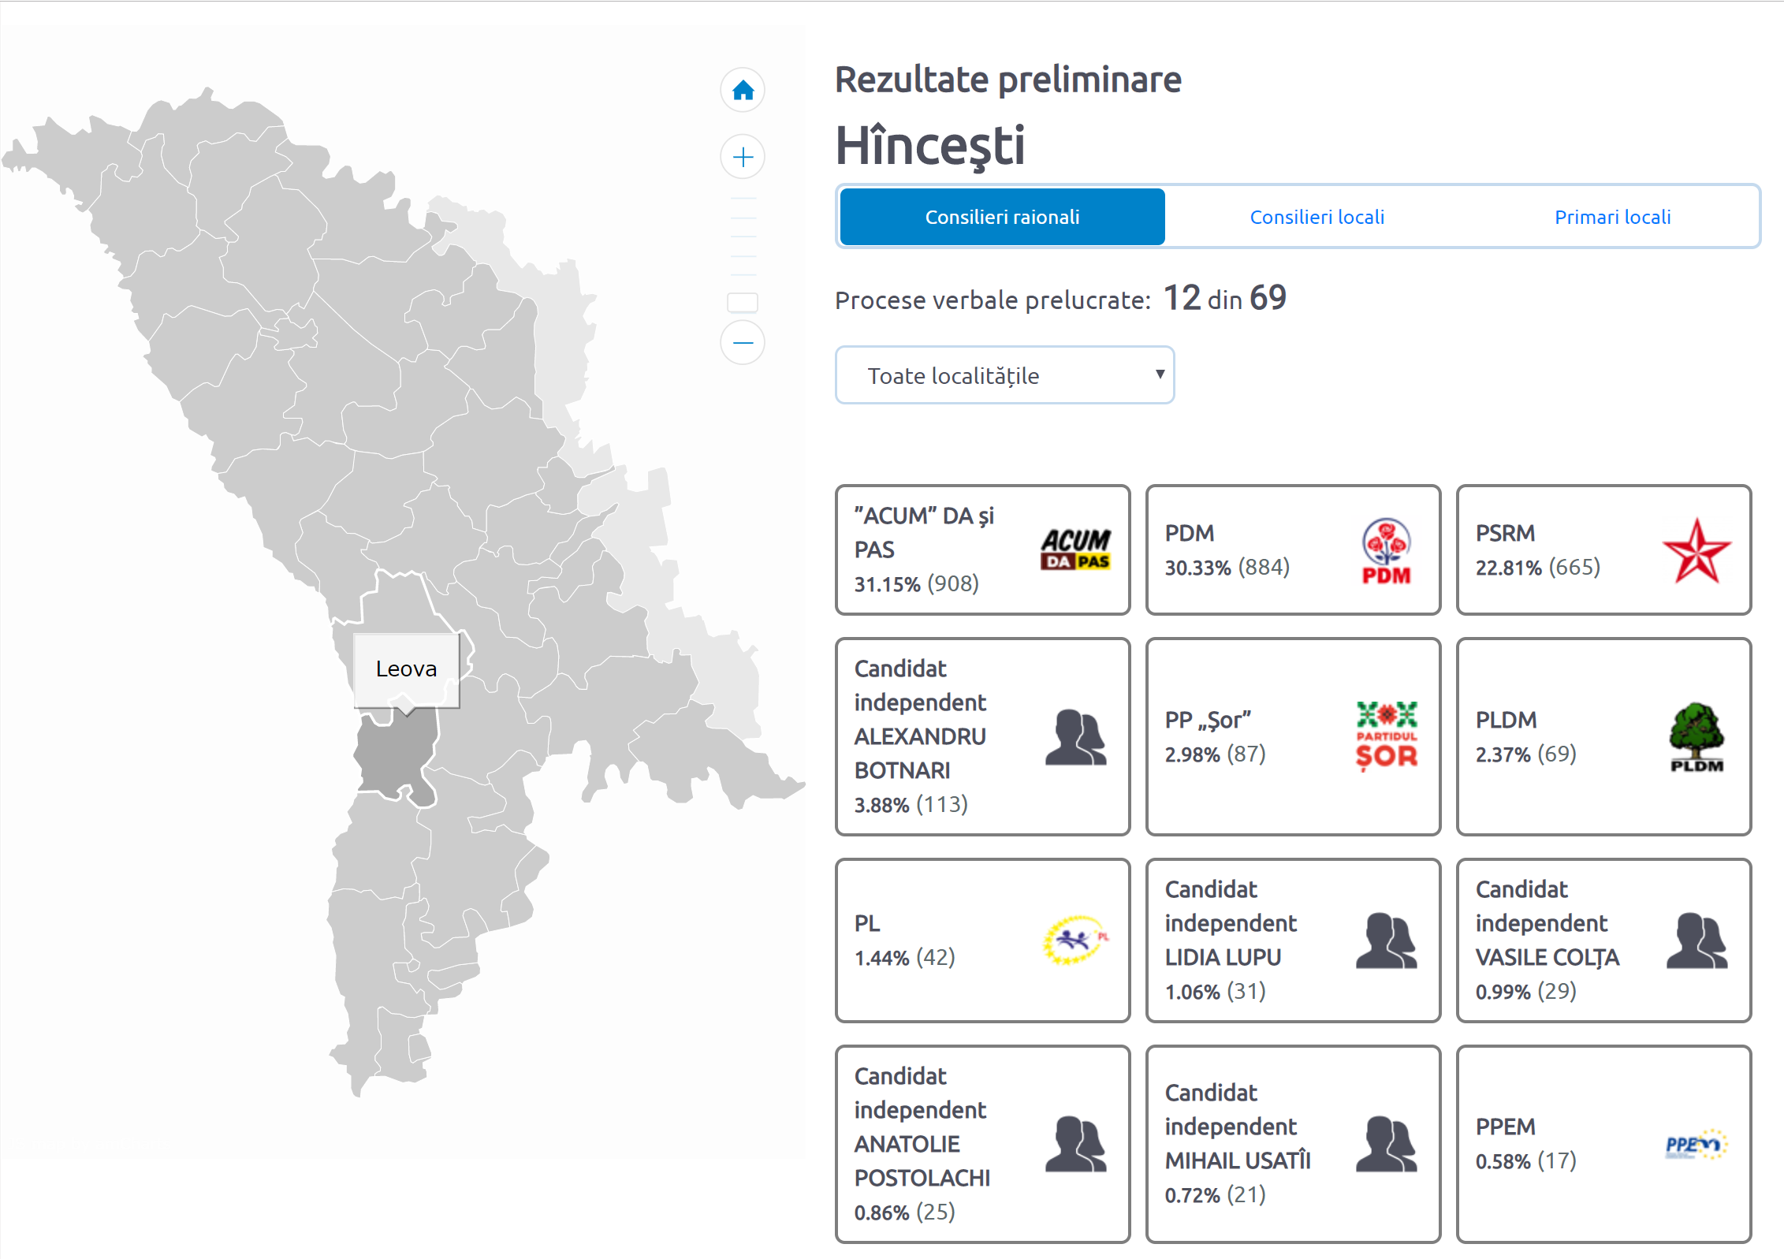Viewport: 1784px width, 1259px height.
Task: Open the Toate localitățile dropdown
Action: click(x=1003, y=375)
